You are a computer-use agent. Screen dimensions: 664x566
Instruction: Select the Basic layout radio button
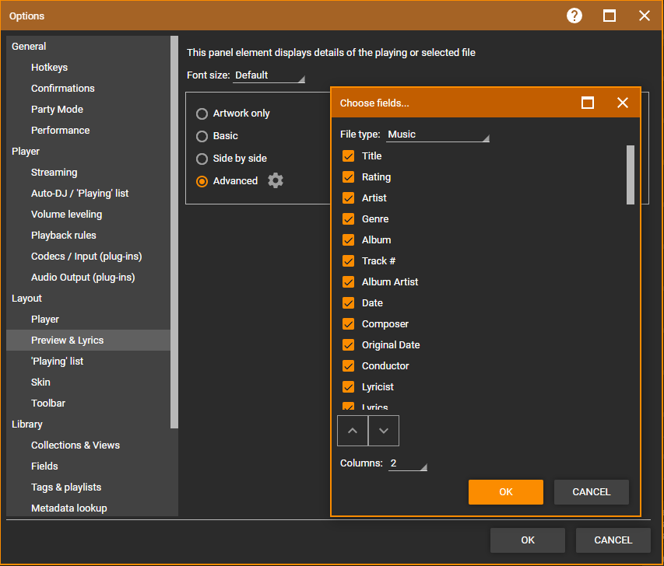pos(202,136)
